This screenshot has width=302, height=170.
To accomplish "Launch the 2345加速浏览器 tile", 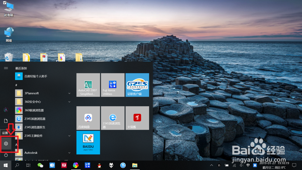I will pyautogui.click(x=113, y=118).
